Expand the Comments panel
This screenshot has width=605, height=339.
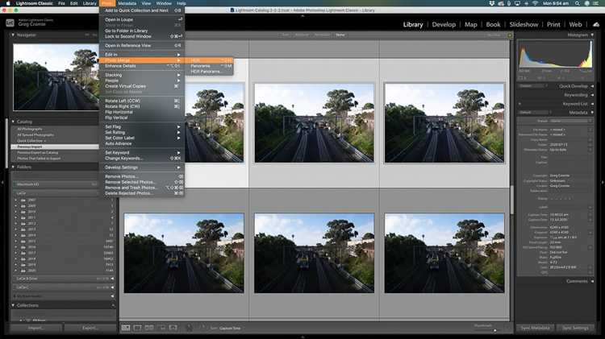(x=592, y=281)
